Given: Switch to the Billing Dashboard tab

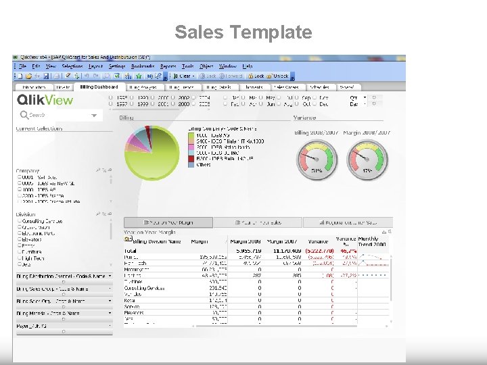Looking at the screenshot, I should tap(99, 87).
